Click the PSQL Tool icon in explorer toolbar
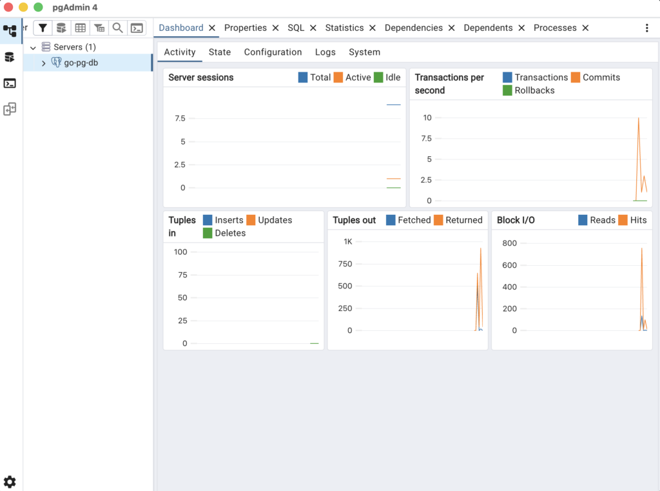 [137, 28]
